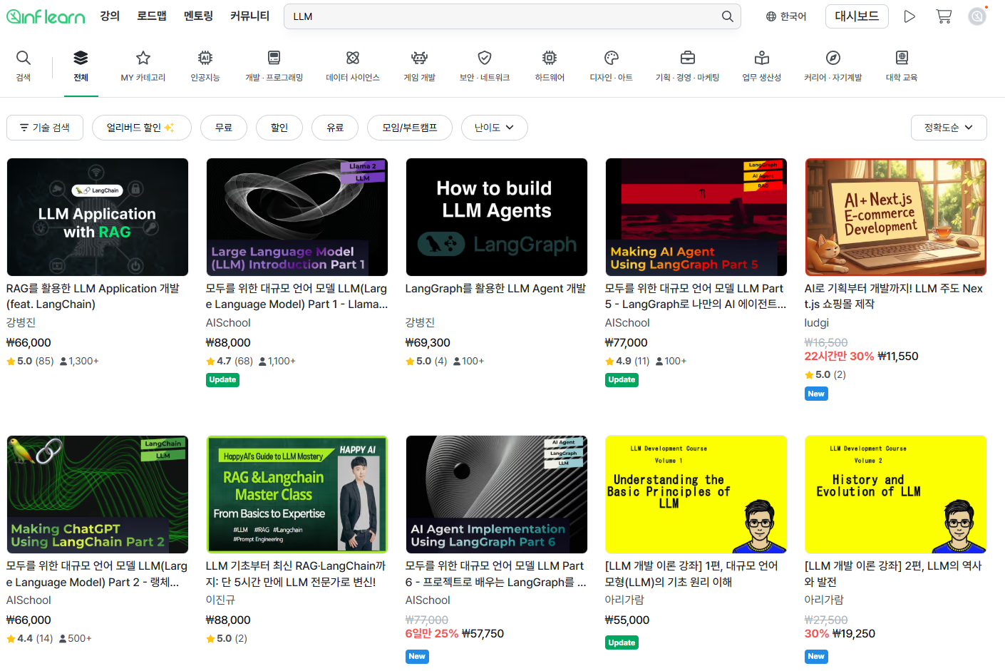
Task: Open the Large Language Model Introduction Part 1 thumbnail
Action: [x=297, y=217]
